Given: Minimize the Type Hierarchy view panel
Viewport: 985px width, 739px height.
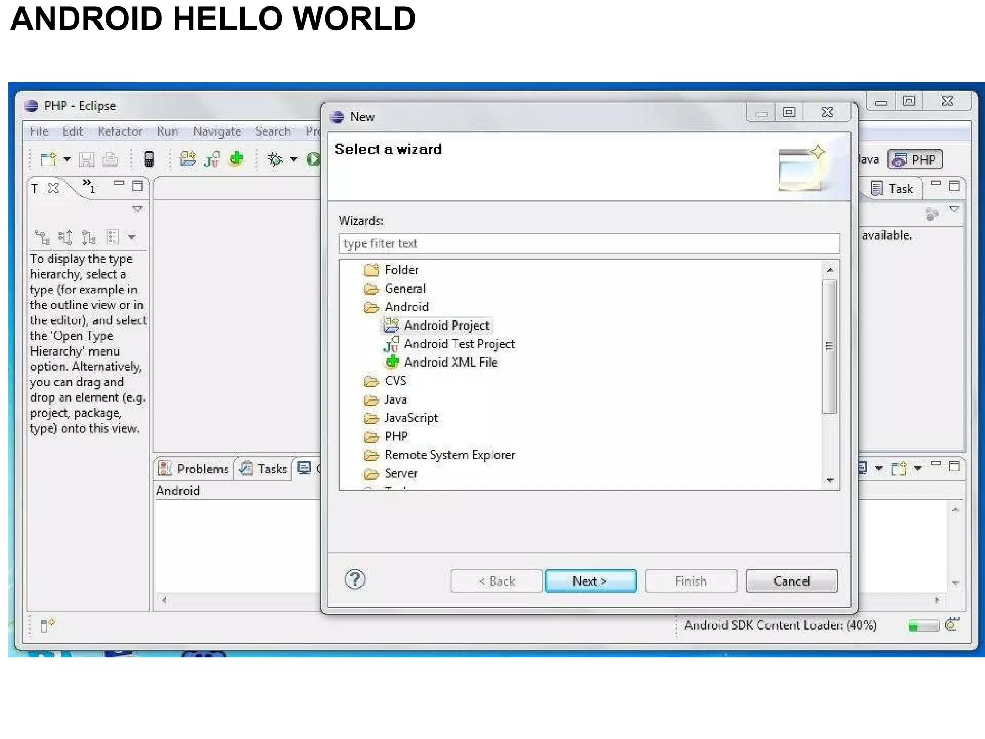Looking at the screenshot, I should point(119,183).
